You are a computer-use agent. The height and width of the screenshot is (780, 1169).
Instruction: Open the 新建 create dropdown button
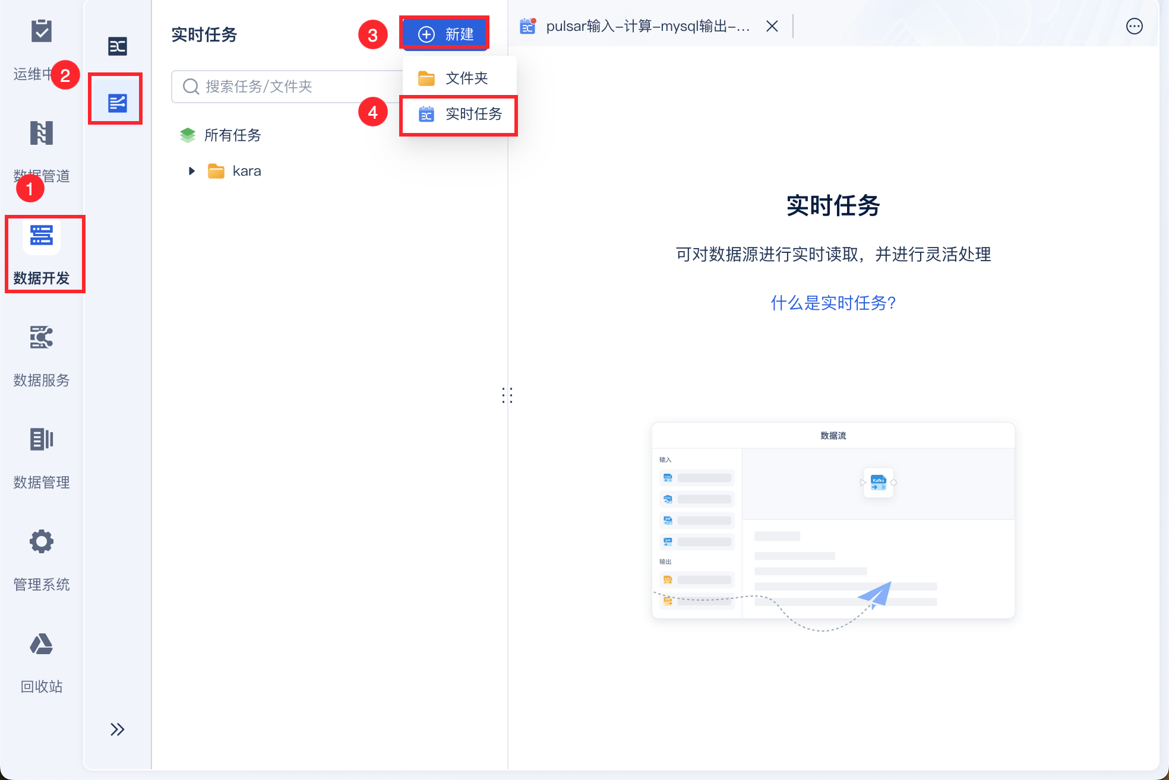click(x=445, y=34)
